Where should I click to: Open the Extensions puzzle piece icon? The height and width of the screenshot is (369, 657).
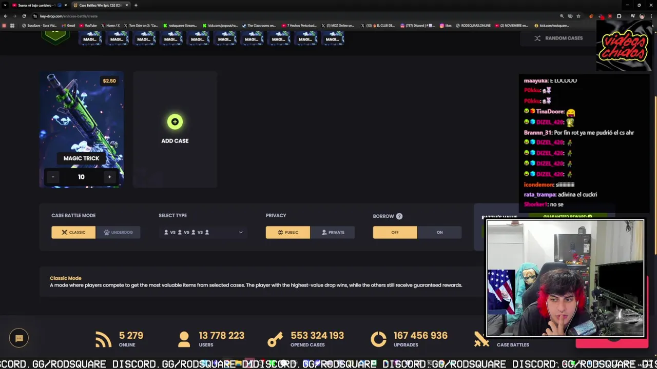(x=619, y=16)
